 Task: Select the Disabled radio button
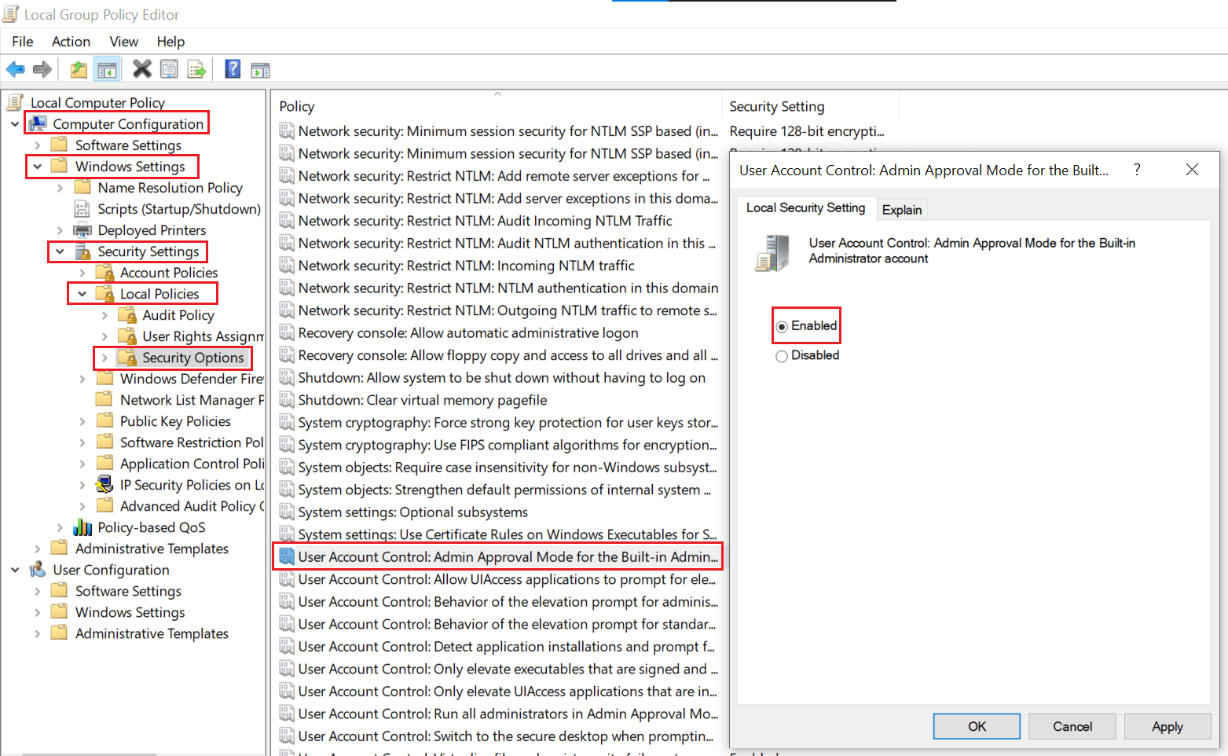(782, 356)
